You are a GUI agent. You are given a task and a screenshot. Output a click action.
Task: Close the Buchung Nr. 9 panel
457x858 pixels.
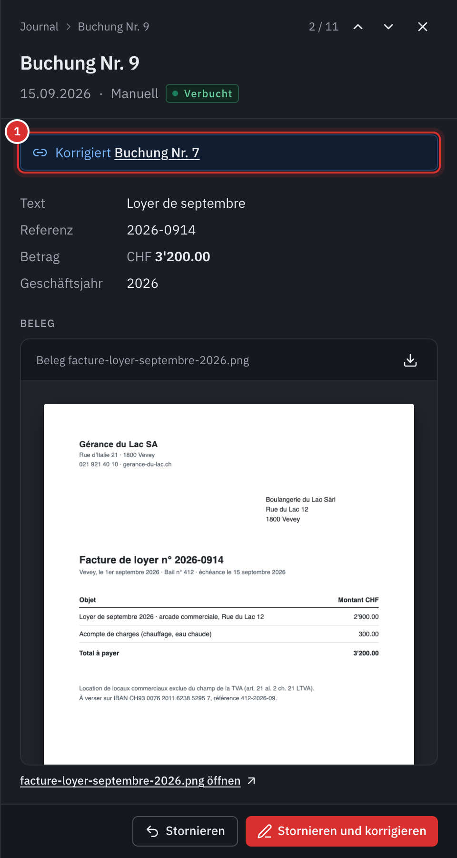point(423,27)
